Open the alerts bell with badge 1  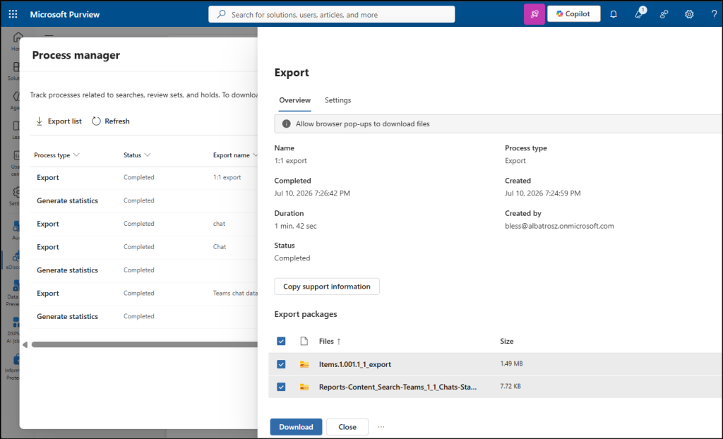tap(639, 14)
